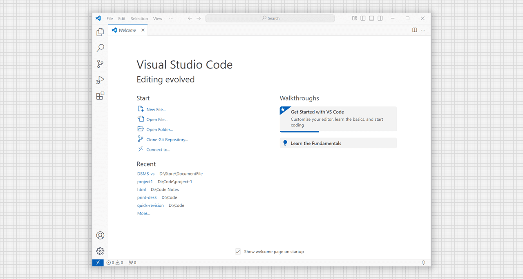Click the Open Folder... link

pos(160,130)
